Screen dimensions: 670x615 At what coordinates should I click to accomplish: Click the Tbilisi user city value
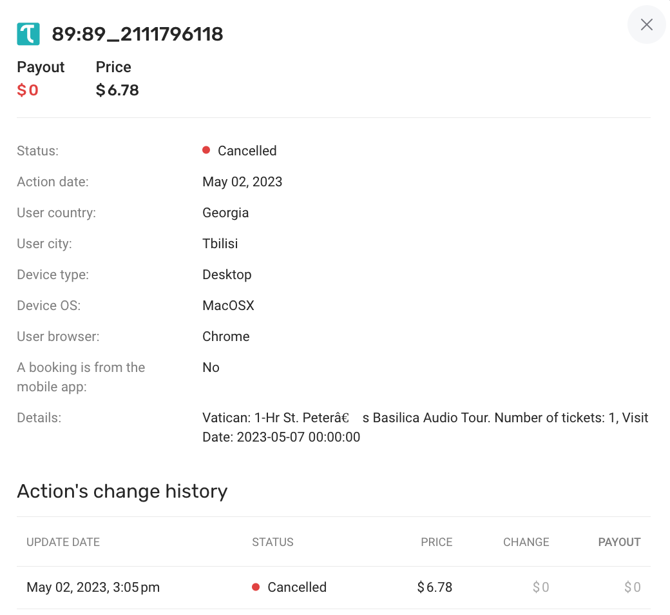(x=220, y=244)
